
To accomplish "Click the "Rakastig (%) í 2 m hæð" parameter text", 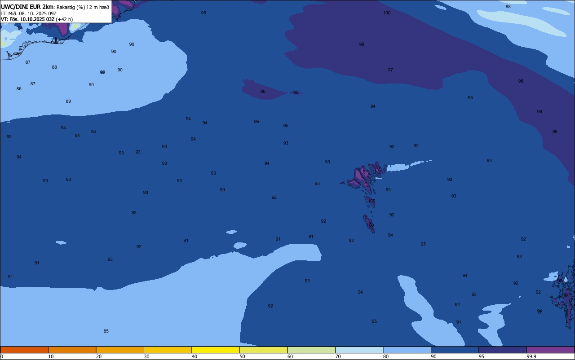I will pyautogui.click(x=83, y=7).
